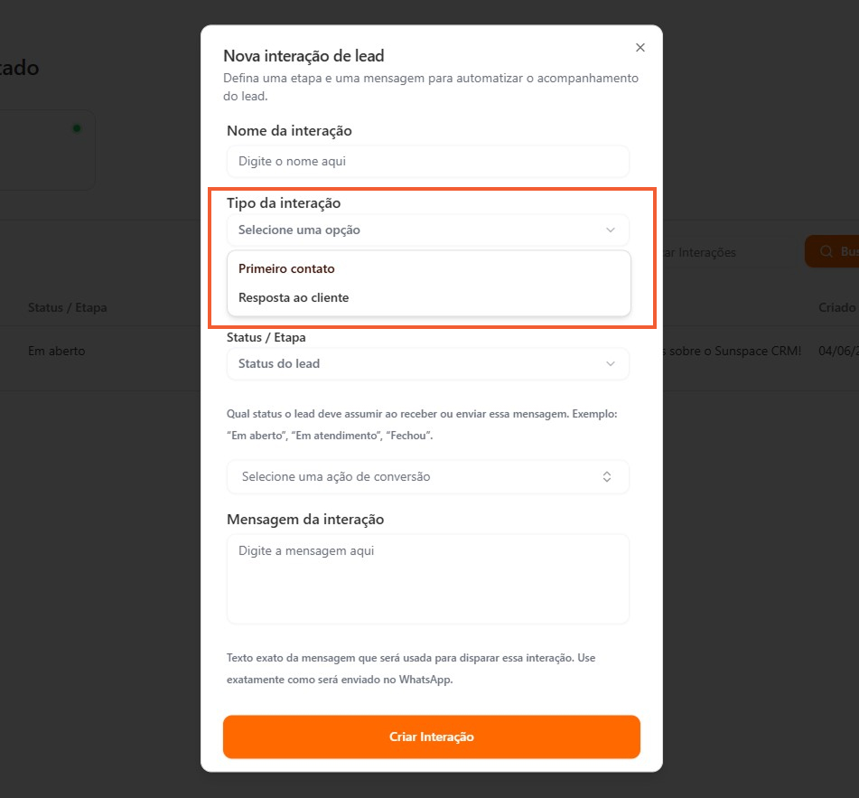This screenshot has width=859, height=798.
Task: Select the Resposta ao cliente option
Action: pyautogui.click(x=294, y=298)
